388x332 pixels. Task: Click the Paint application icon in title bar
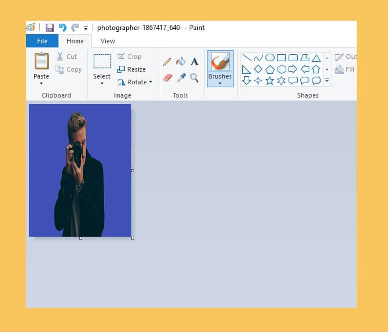tap(31, 27)
